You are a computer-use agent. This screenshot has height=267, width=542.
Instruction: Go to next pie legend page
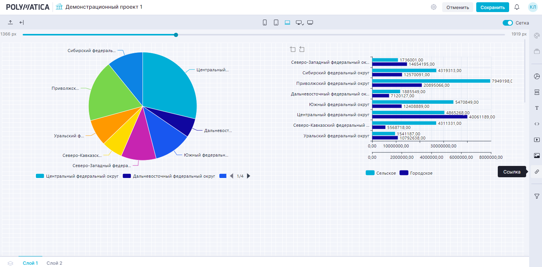click(x=249, y=176)
